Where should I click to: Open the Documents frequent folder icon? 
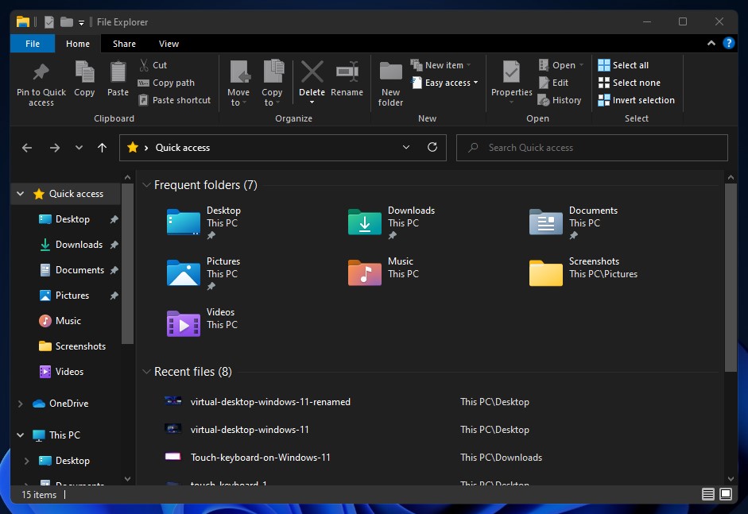(546, 222)
